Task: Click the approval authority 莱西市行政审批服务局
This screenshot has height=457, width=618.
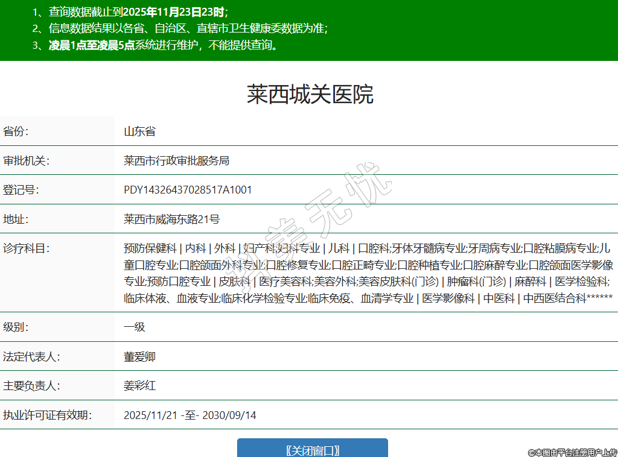Action: [176, 161]
